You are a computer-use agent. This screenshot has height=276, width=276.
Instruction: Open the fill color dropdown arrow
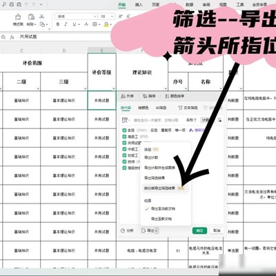pyautogui.click(x=111, y=24)
